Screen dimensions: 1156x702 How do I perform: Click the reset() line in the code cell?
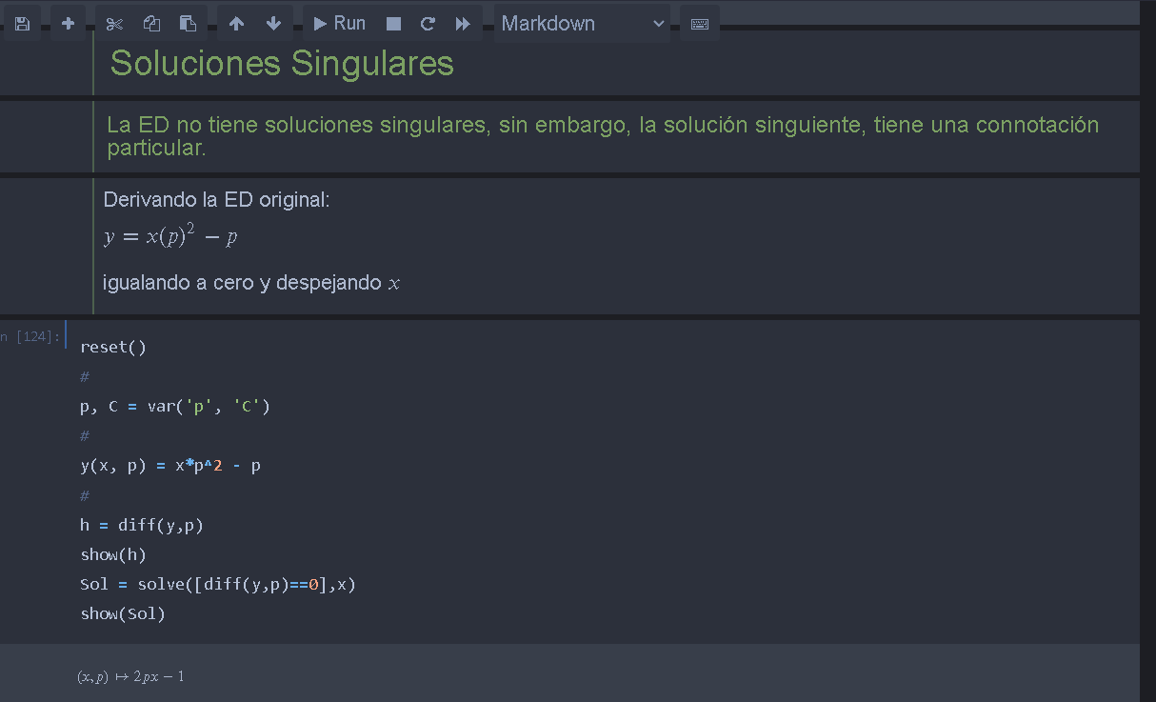point(113,347)
